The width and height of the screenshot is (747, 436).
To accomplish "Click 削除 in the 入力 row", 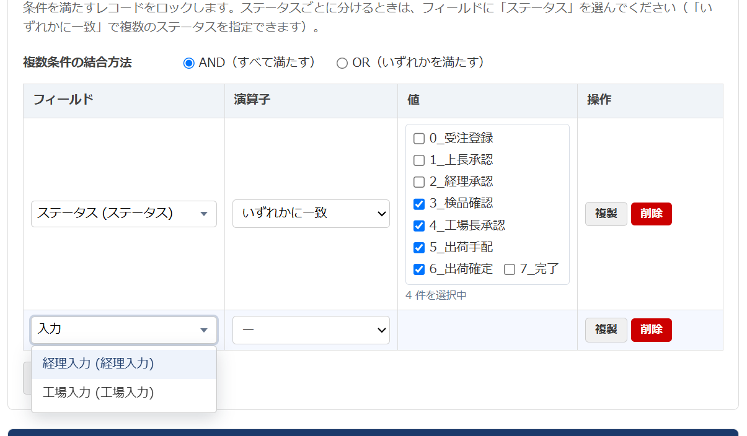I will [x=652, y=330].
